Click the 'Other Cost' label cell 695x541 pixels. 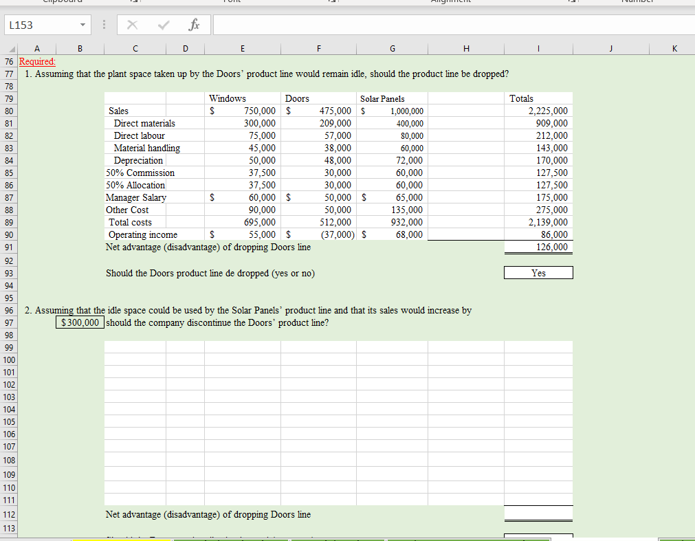pyautogui.click(x=127, y=210)
